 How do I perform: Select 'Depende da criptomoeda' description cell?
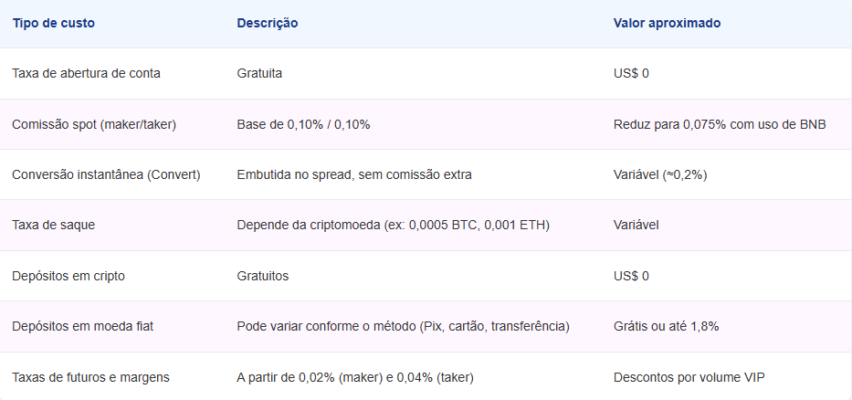pos(393,225)
